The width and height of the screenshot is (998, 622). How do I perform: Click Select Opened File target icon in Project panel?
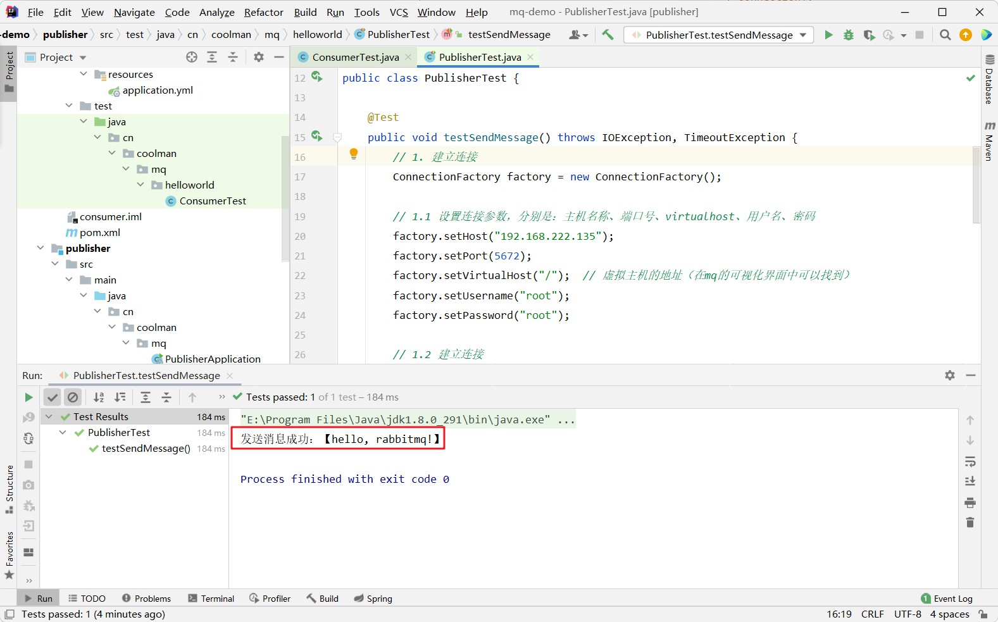click(192, 58)
